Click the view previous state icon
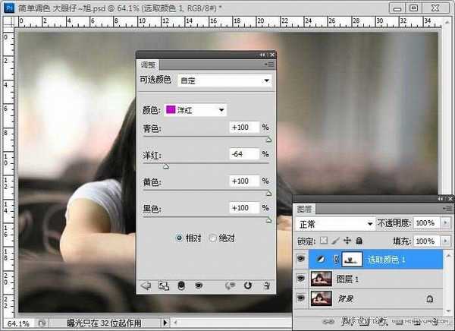This screenshot has width=455, height=331. [231, 285]
